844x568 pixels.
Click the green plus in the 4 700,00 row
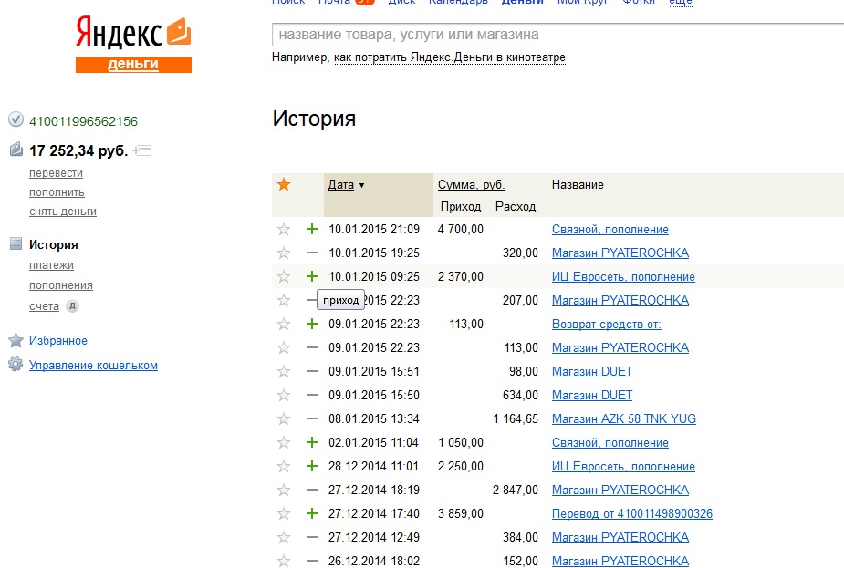312,229
